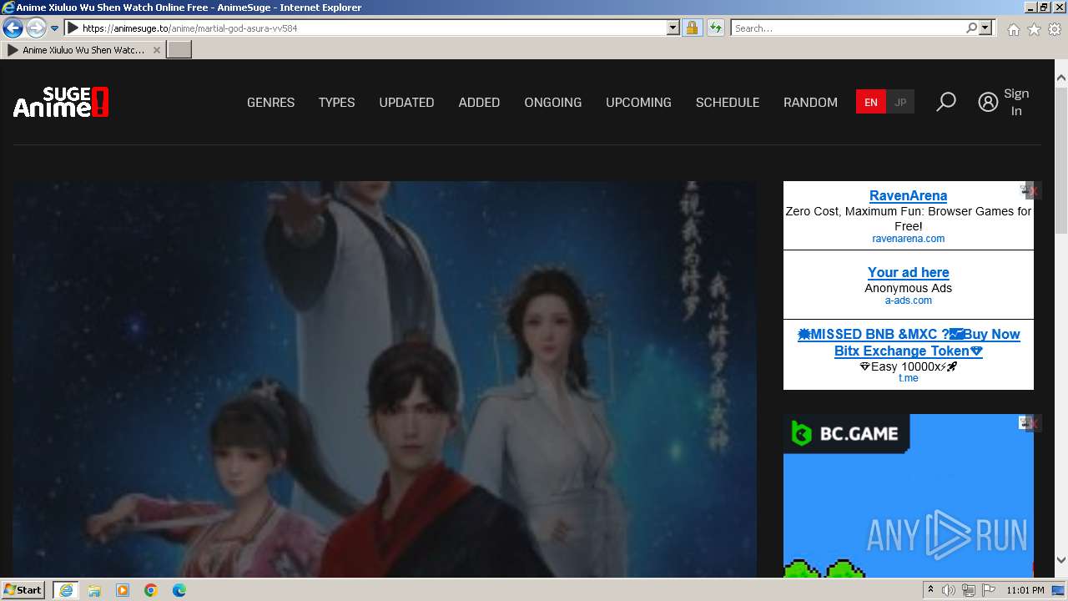The width and height of the screenshot is (1068, 601).
Task: Close the BC.GAME ad X
Action: pos(1034,424)
